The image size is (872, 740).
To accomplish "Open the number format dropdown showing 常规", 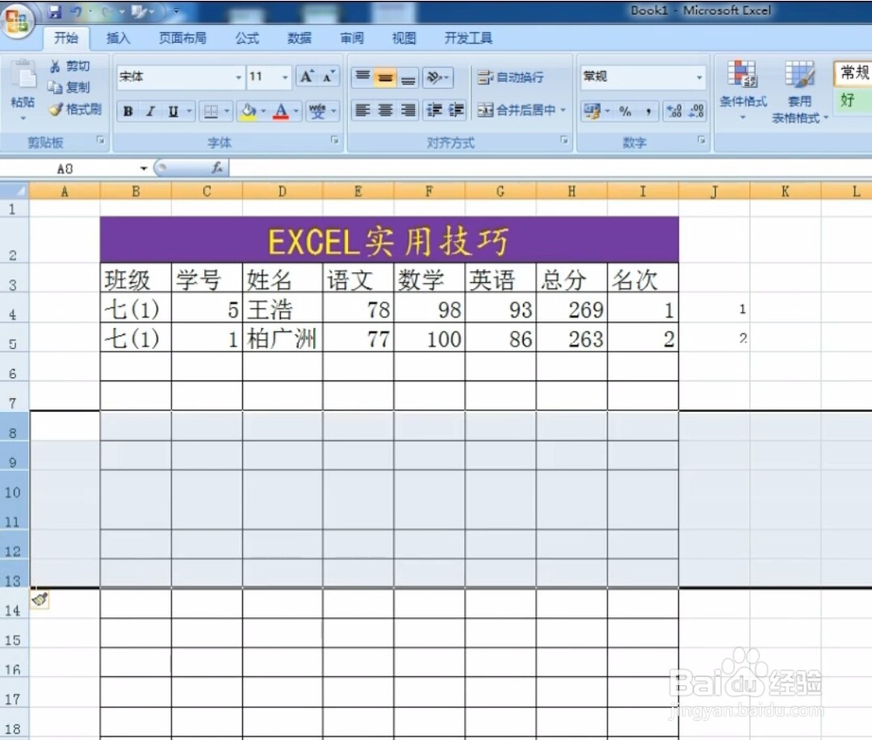I will pyautogui.click(x=698, y=77).
